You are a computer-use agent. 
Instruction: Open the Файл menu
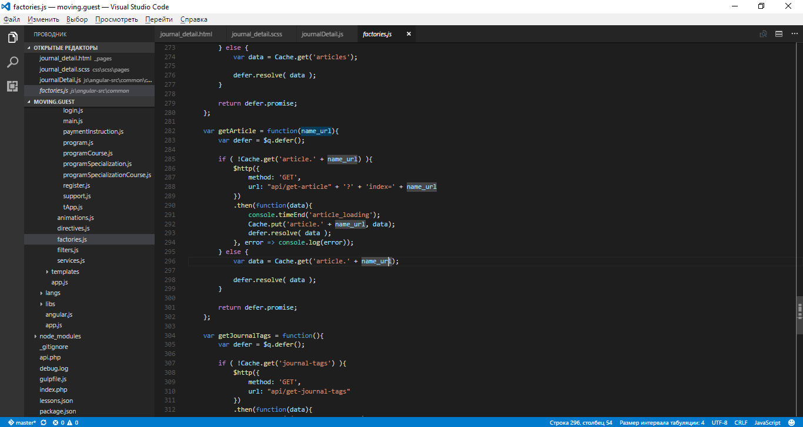tap(12, 19)
